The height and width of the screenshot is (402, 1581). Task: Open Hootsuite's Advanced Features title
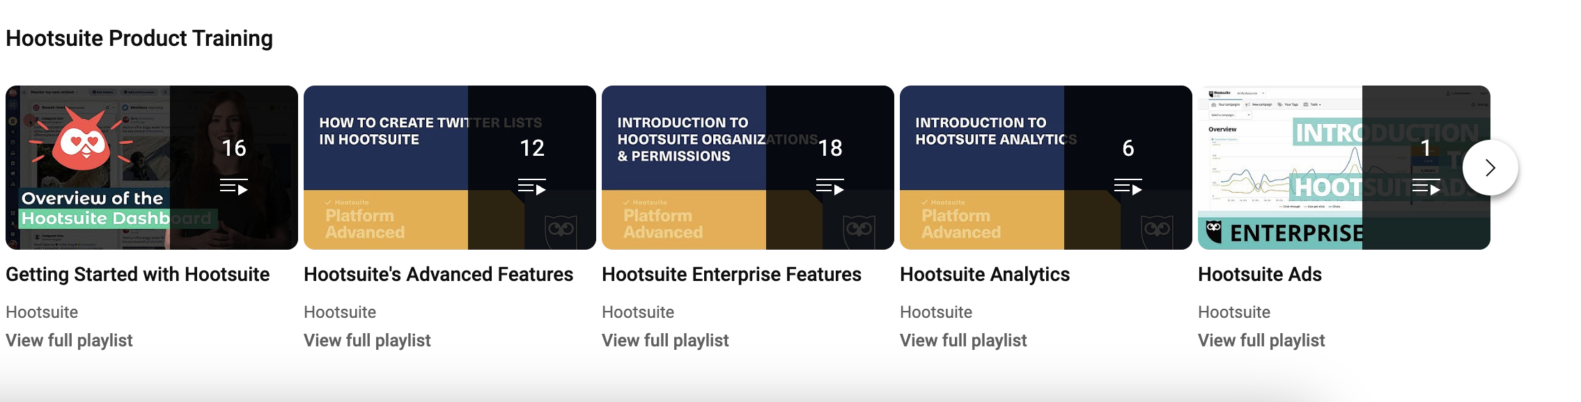[x=439, y=275]
